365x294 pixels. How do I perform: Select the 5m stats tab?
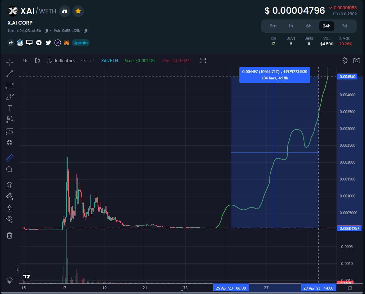[x=273, y=26]
